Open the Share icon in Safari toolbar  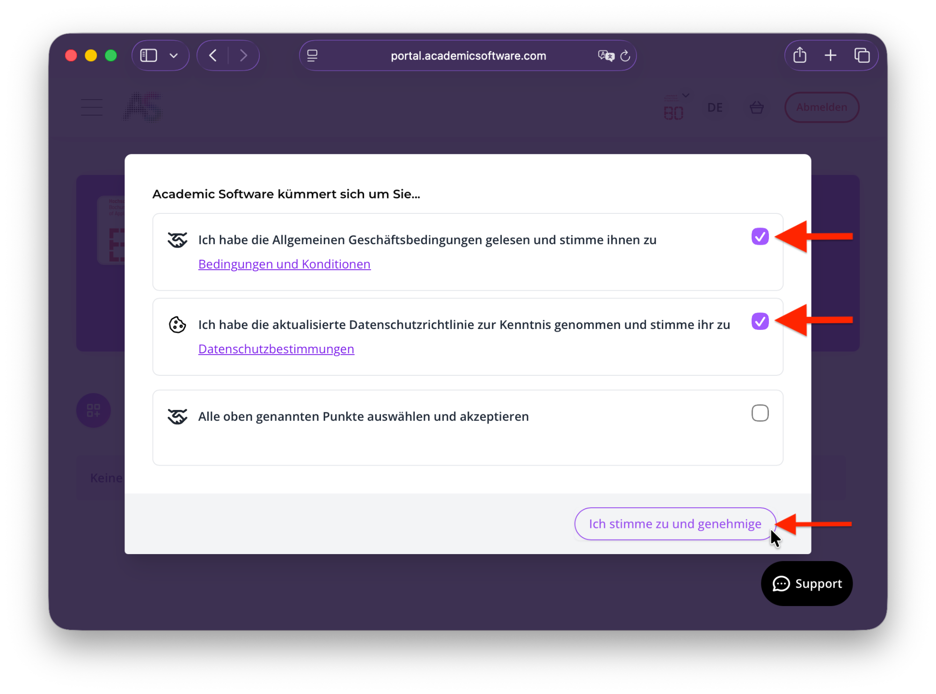pyautogui.click(x=800, y=55)
